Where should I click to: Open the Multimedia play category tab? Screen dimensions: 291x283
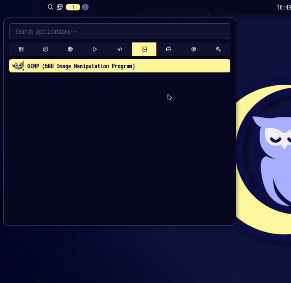pyautogui.click(x=95, y=49)
